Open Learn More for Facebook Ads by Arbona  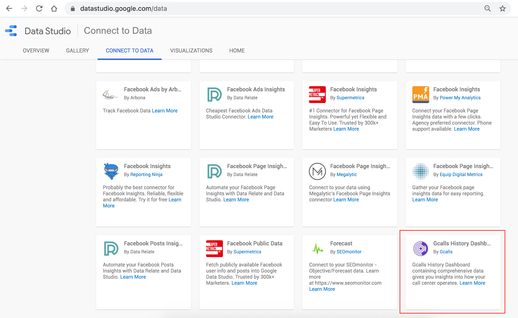click(165, 111)
